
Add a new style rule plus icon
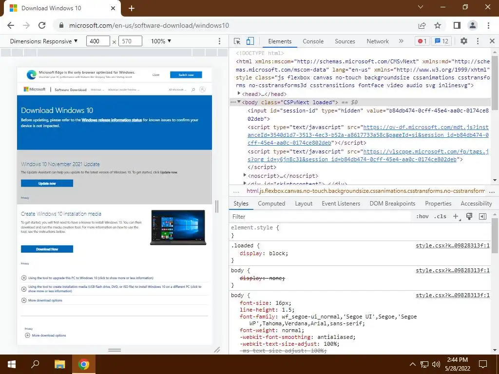[x=456, y=217]
